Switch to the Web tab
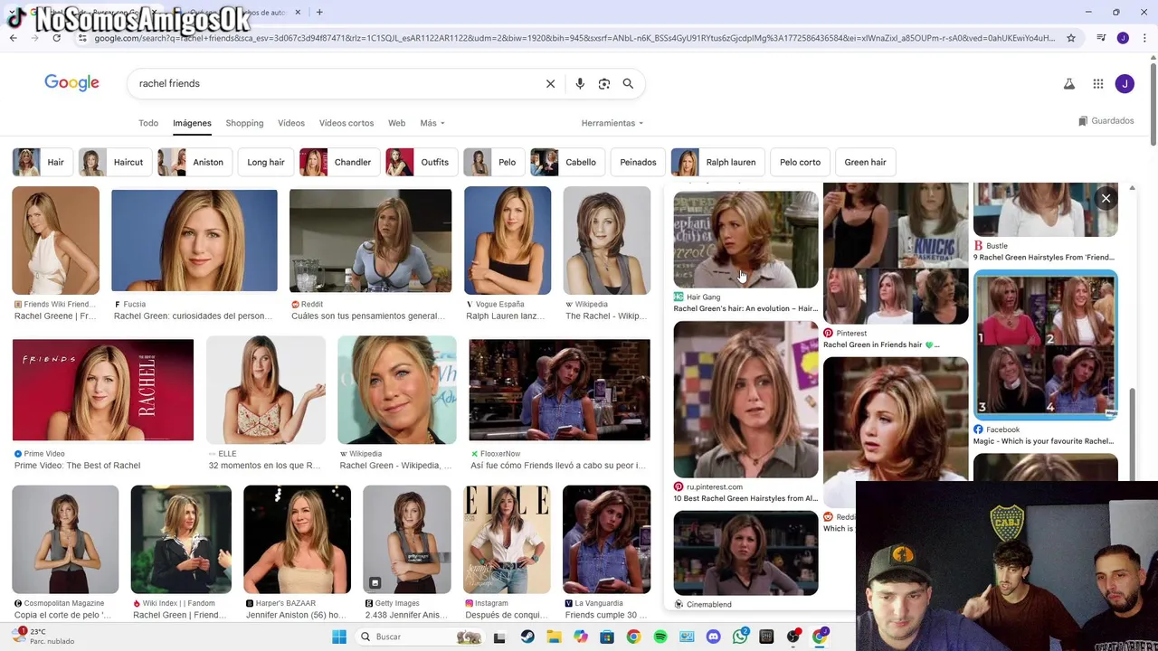1158x651 pixels. coord(396,123)
